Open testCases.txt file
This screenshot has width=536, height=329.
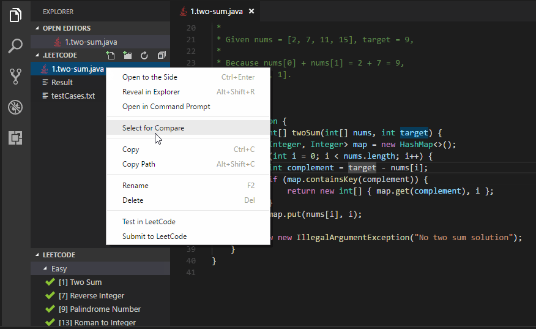73,96
